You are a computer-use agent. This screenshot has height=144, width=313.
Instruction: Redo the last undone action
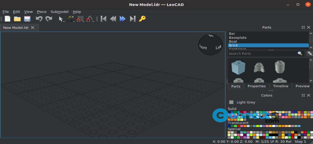pos(49,19)
